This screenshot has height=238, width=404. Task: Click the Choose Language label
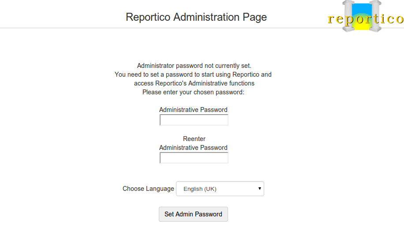coord(148,189)
